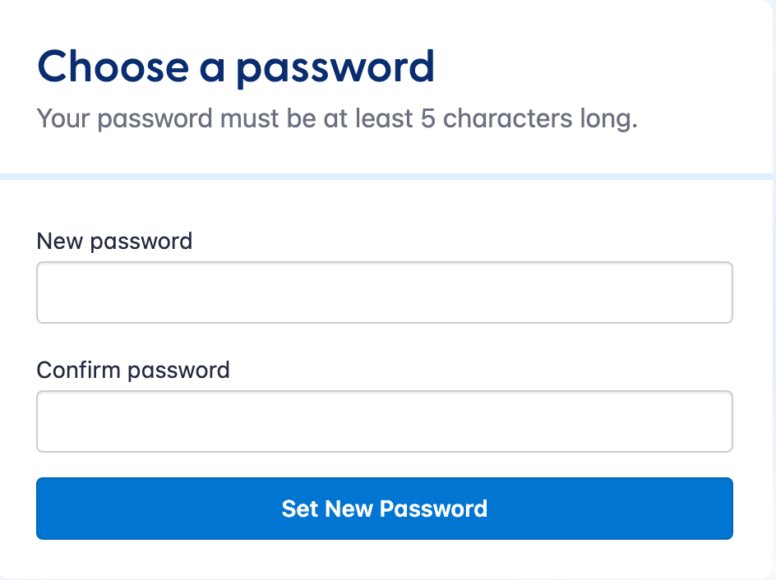Place cursor in the New password box
Image resolution: width=776 pixels, height=580 pixels.
pos(384,292)
